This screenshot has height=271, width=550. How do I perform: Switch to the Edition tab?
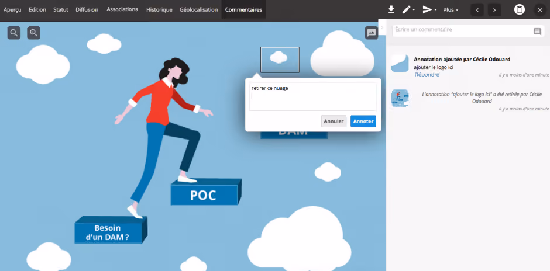pyautogui.click(x=37, y=9)
